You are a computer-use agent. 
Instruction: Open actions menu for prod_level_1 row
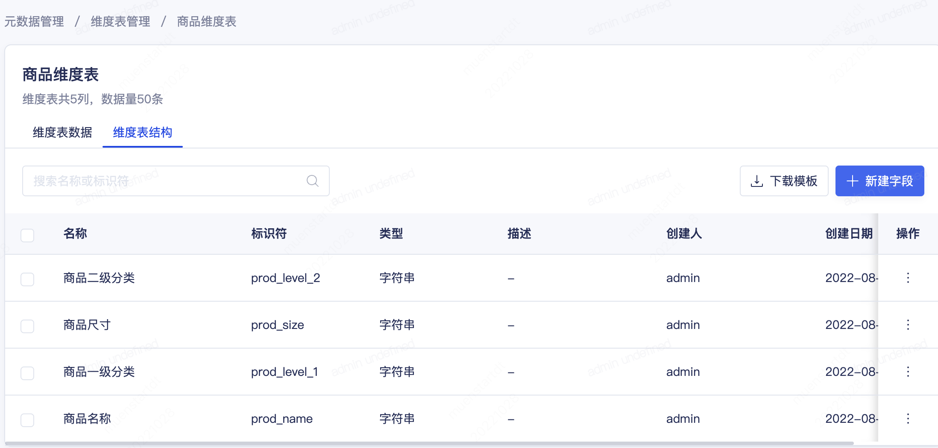click(x=908, y=372)
